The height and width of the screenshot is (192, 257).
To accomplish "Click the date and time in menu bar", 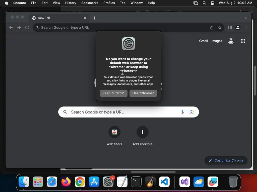I will pyautogui.click(x=235, y=3).
